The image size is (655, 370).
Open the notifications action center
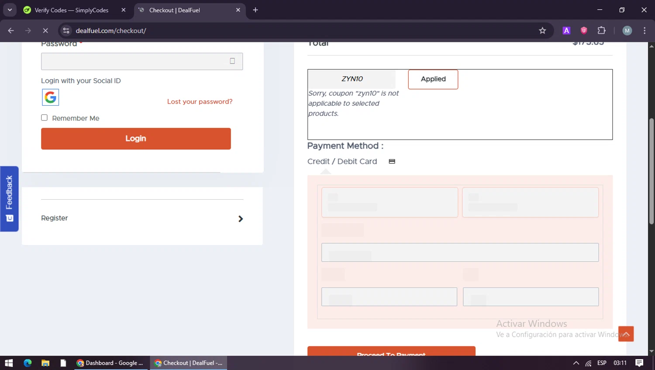(x=639, y=363)
